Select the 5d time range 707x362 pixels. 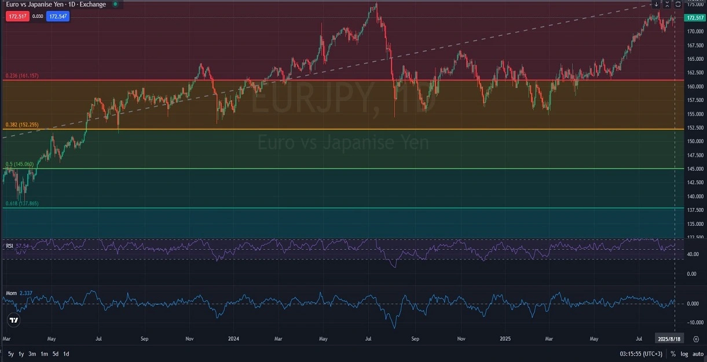[x=56, y=353]
